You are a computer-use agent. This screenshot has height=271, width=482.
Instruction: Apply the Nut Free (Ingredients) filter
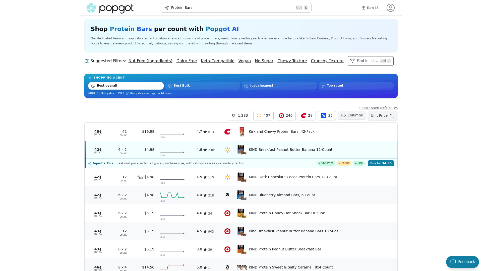[150, 61]
